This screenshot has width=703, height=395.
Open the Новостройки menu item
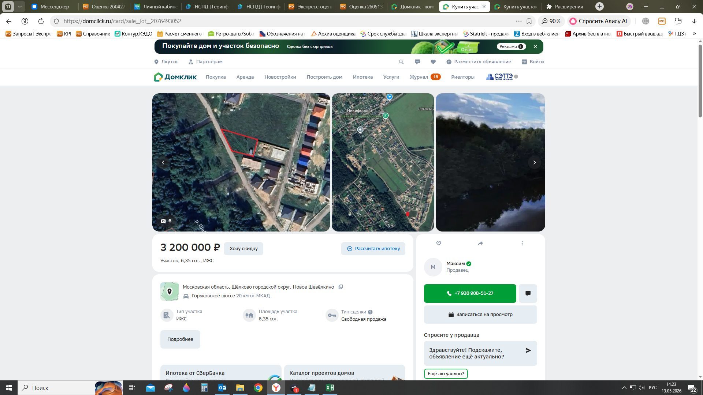pos(280,77)
